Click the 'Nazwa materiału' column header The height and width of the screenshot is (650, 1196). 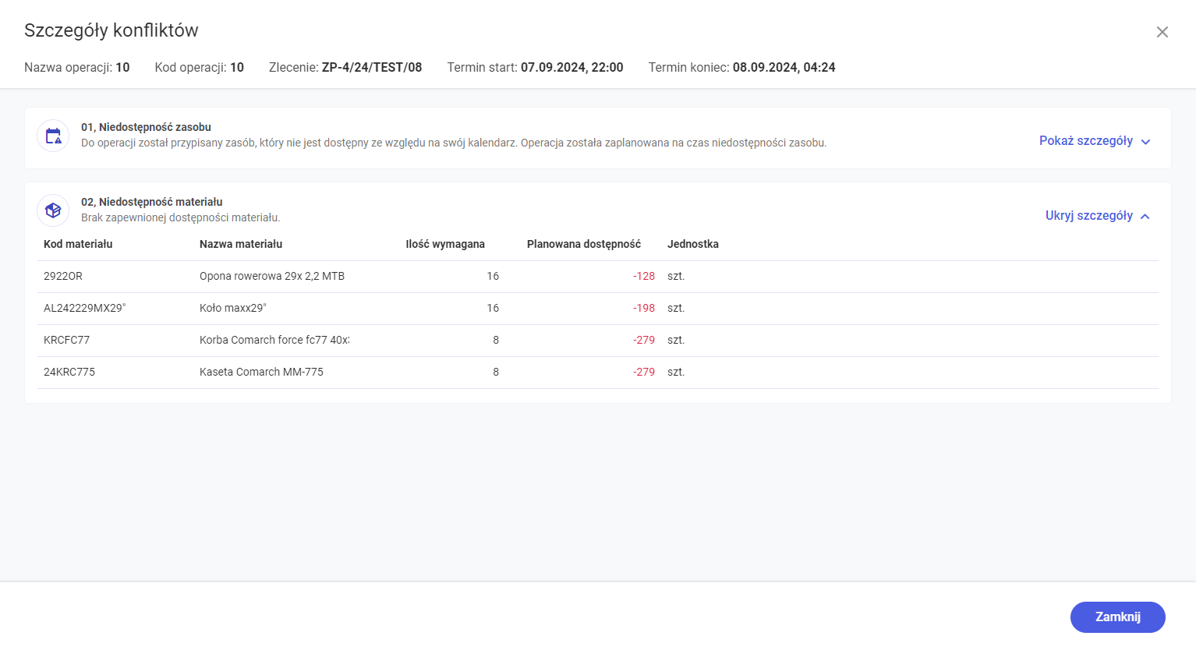pos(241,244)
